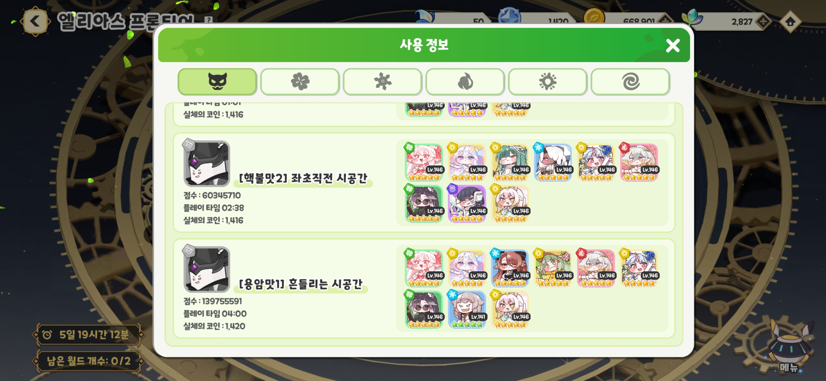Select the Lv.141 green-star character
Image resolution: width=826 pixels, height=381 pixels.
(x=467, y=310)
